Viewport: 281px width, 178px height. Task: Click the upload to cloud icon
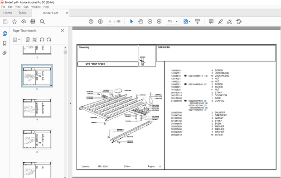tap(24, 22)
